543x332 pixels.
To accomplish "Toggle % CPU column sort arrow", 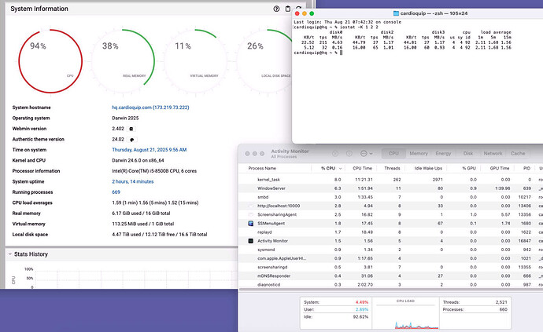I will pos(341,169).
